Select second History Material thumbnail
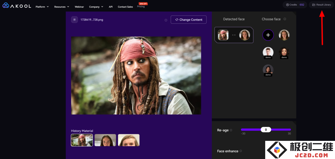 coord(105,140)
